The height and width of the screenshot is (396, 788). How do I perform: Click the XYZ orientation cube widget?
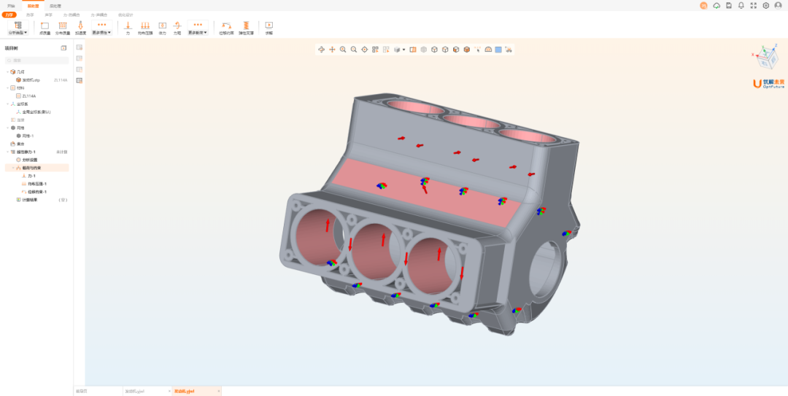click(765, 58)
